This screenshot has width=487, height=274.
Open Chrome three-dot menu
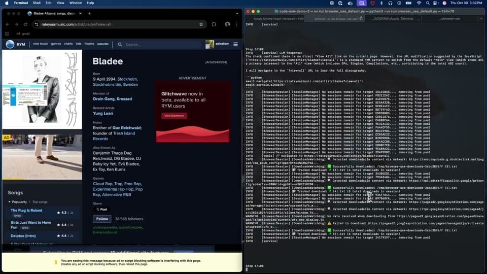pos(237,24)
